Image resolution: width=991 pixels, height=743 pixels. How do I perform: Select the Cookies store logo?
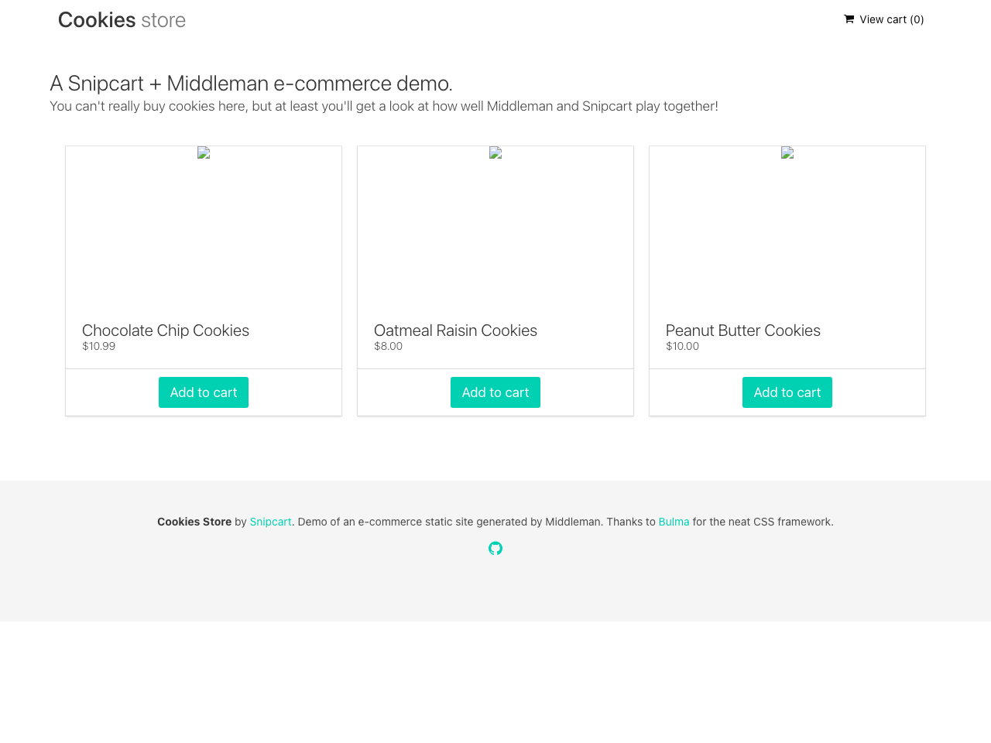122,19
